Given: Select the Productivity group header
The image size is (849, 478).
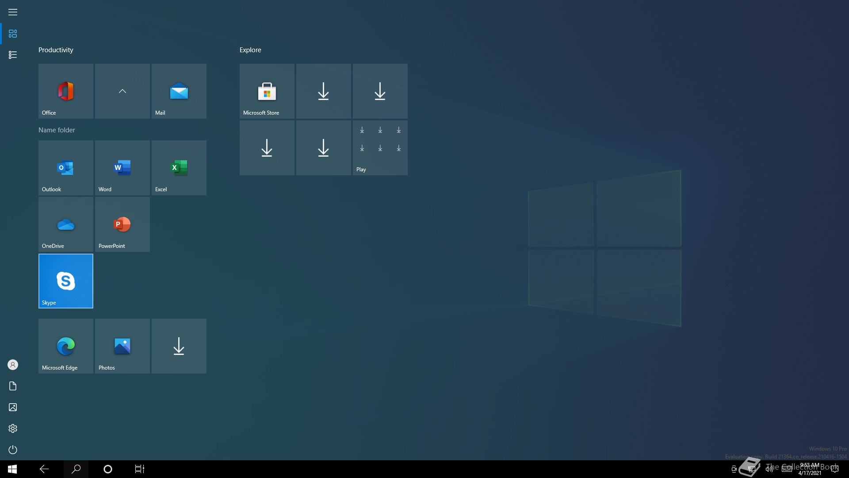Looking at the screenshot, I should 56,50.
